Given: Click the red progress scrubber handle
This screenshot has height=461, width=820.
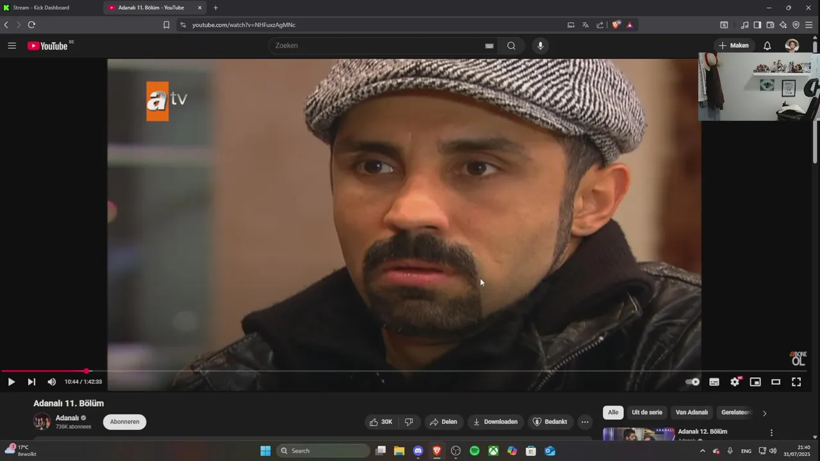Looking at the screenshot, I should 86,371.
